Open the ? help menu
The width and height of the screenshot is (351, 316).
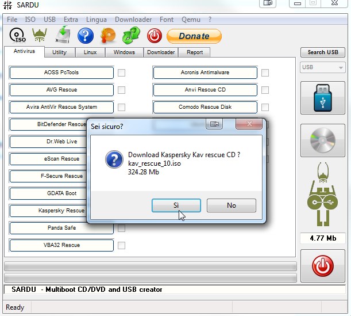(x=210, y=20)
